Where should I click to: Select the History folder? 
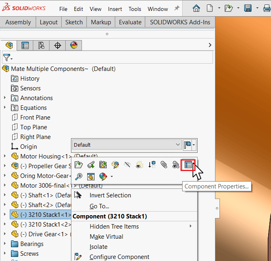[25, 79]
